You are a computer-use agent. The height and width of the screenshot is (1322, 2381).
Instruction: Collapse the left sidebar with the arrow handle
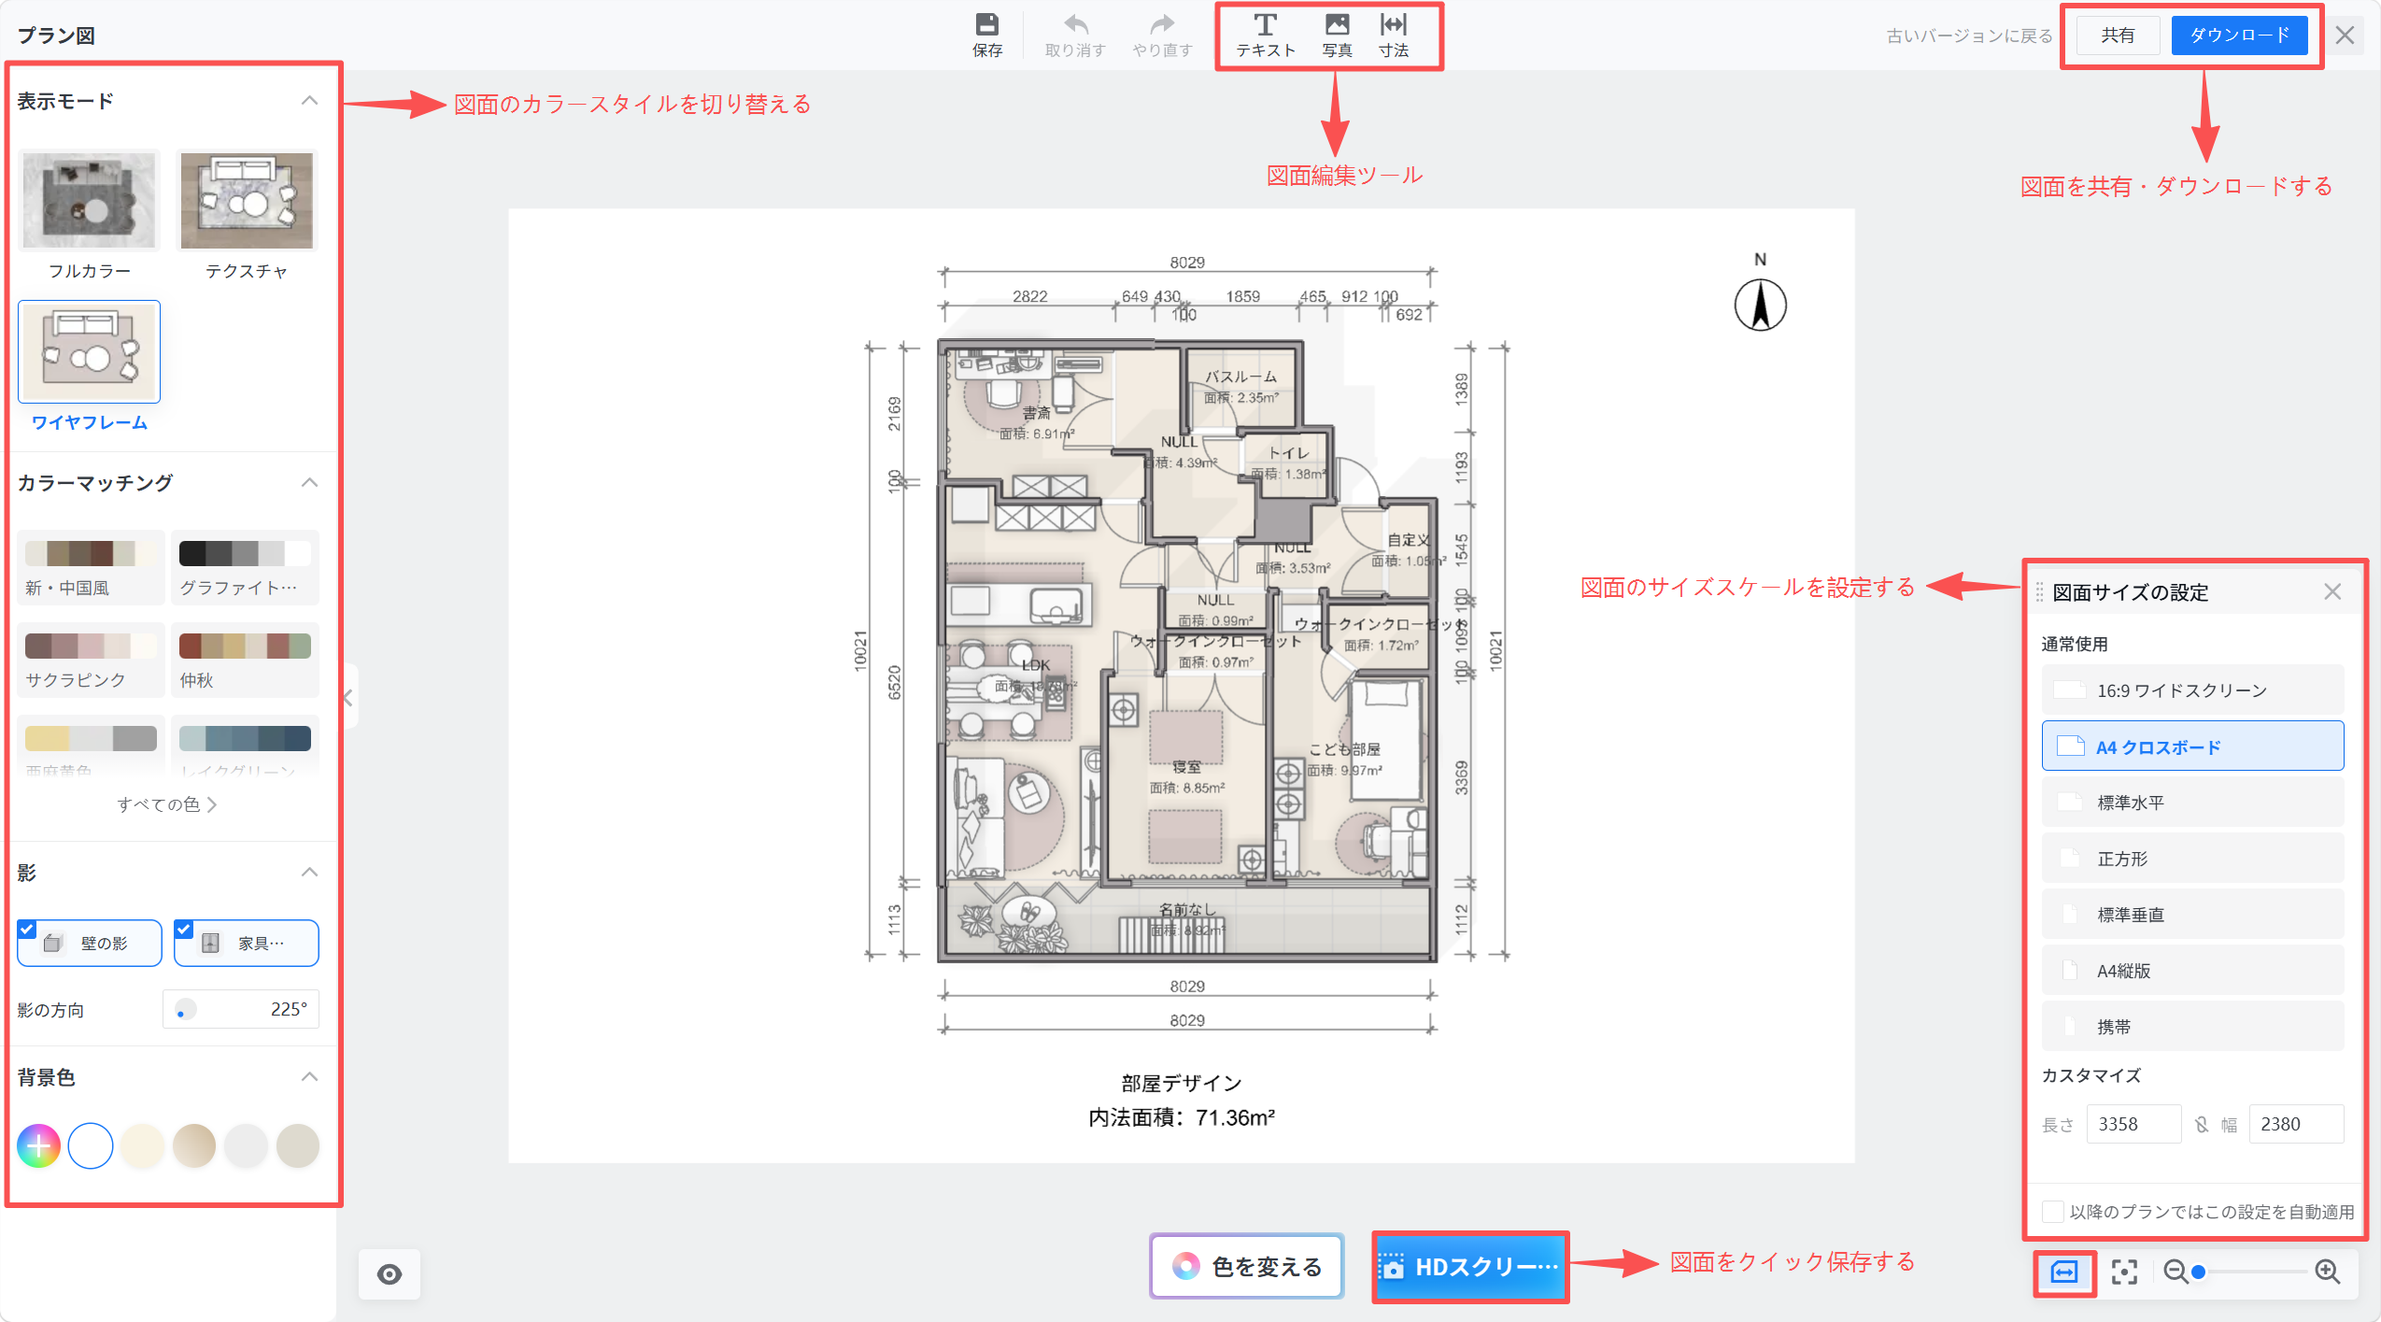[x=347, y=697]
